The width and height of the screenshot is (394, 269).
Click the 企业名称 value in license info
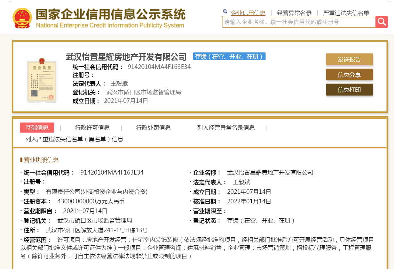point(270,172)
